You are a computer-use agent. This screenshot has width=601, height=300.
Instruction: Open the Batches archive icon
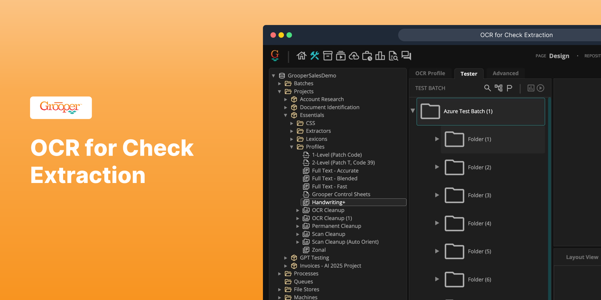tap(328, 55)
